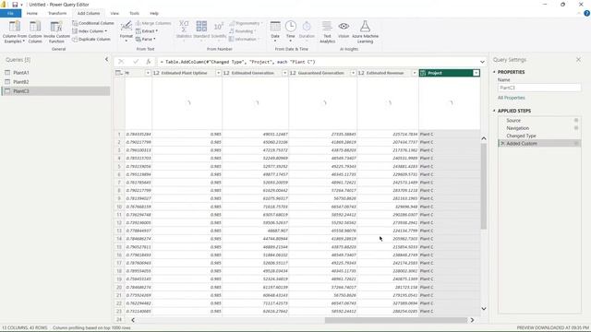591x332 pixels.
Task: Switch to Transform ribbon tab
Action: click(x=57, y=13)
